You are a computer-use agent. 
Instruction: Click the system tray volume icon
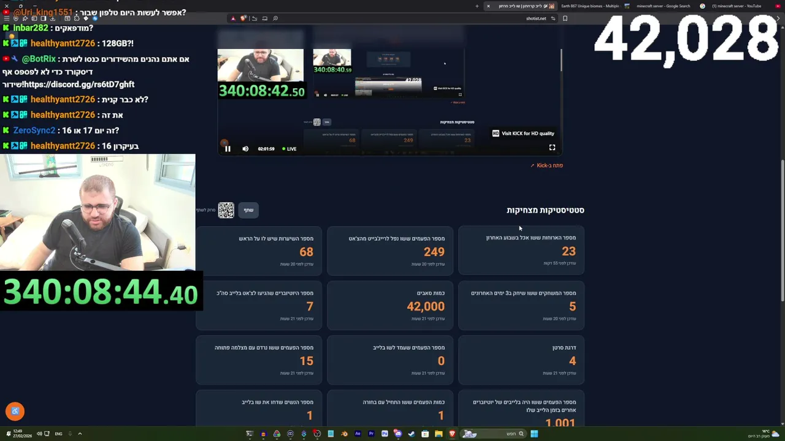click(39, 434)
